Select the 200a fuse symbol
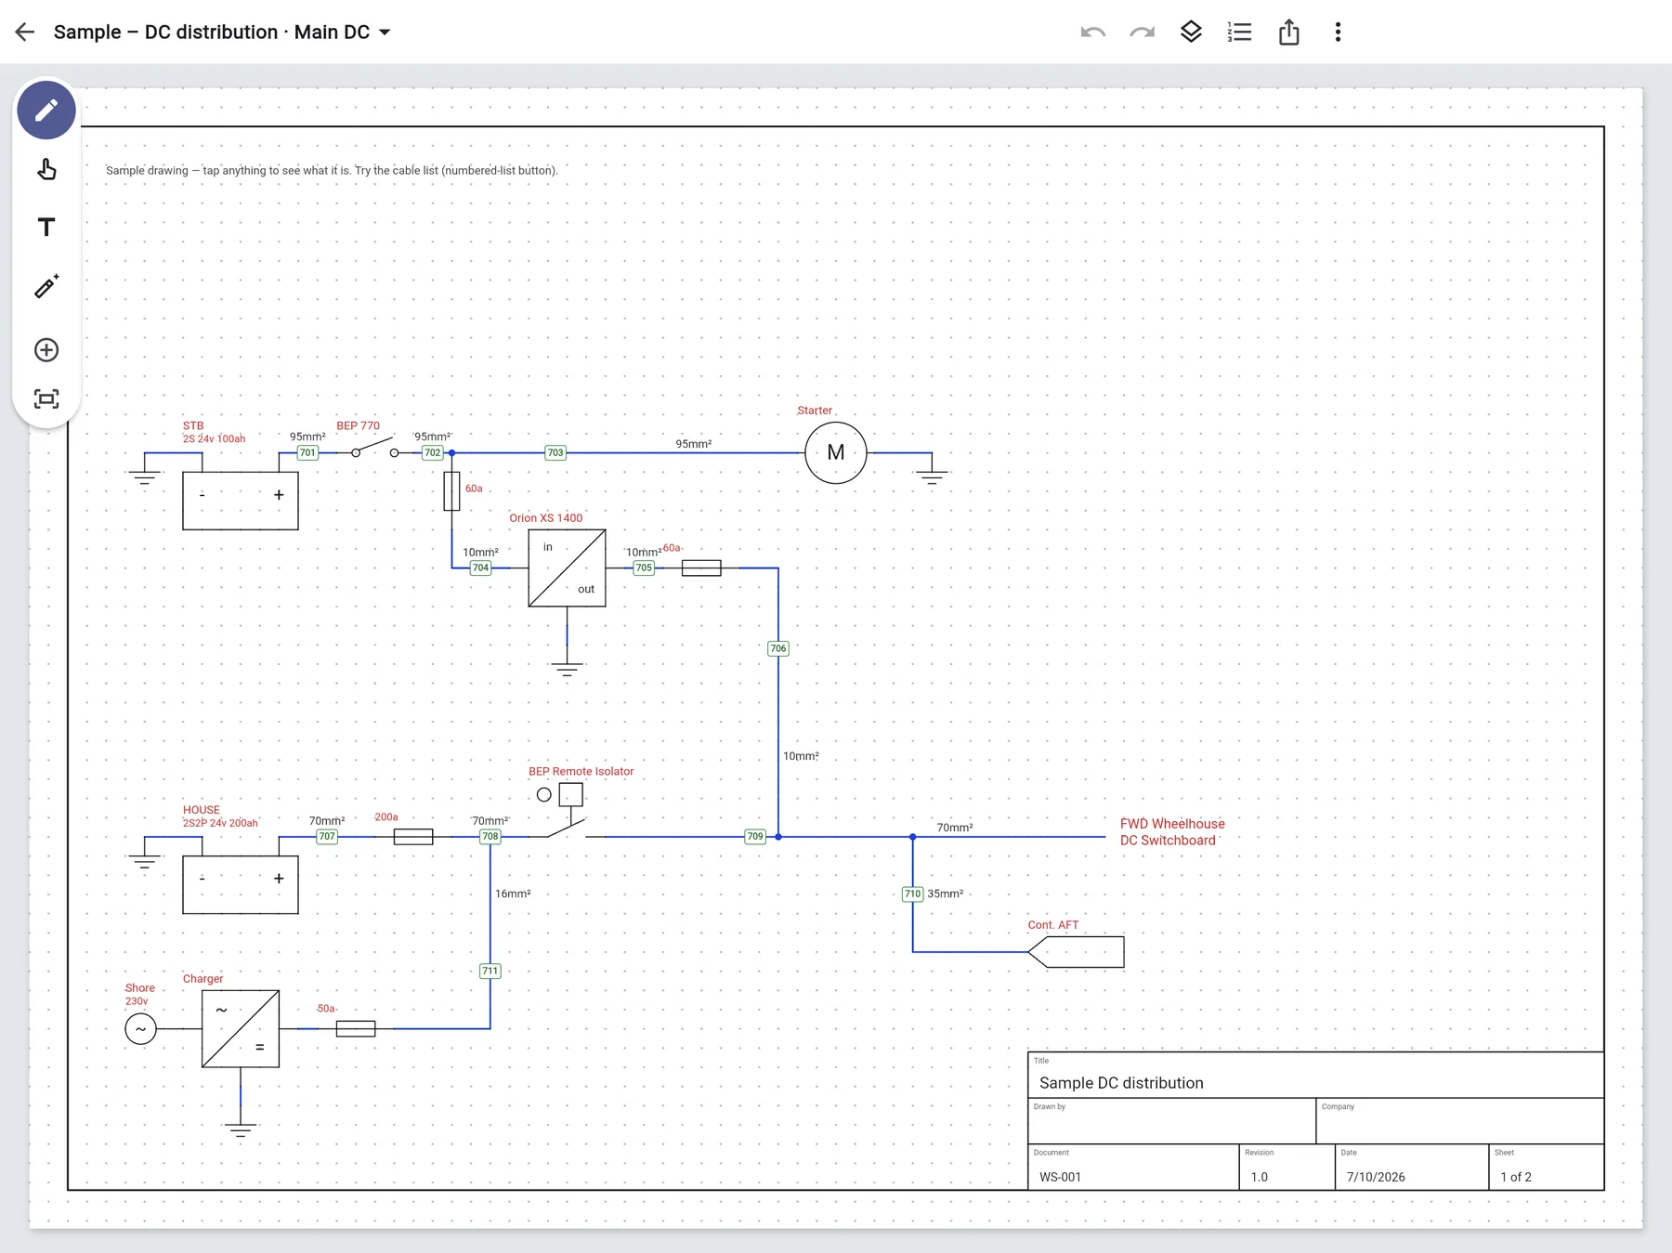The height and width of the screenshot is (1253, 1672). click(x=413, y=836)
